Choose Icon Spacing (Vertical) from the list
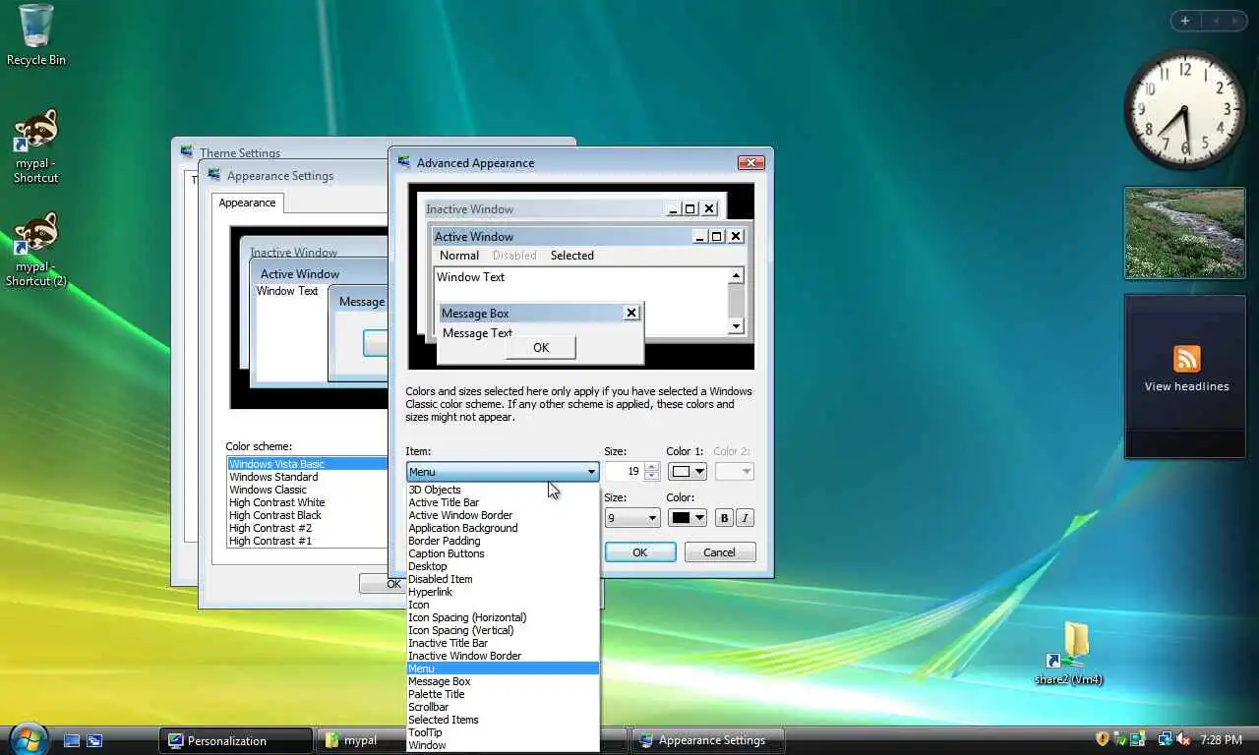 pyautogui.click(x=503, y=630)
